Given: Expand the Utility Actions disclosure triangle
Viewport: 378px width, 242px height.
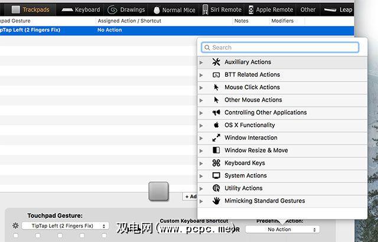Looking at the screenshot, I should (201, 188).
